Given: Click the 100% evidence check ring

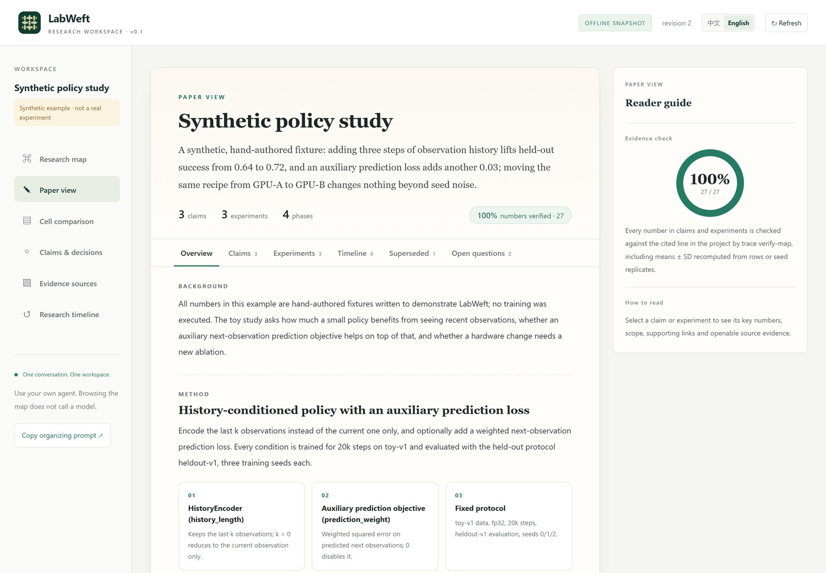Looking at the screenshot, I should coord(710,183).
